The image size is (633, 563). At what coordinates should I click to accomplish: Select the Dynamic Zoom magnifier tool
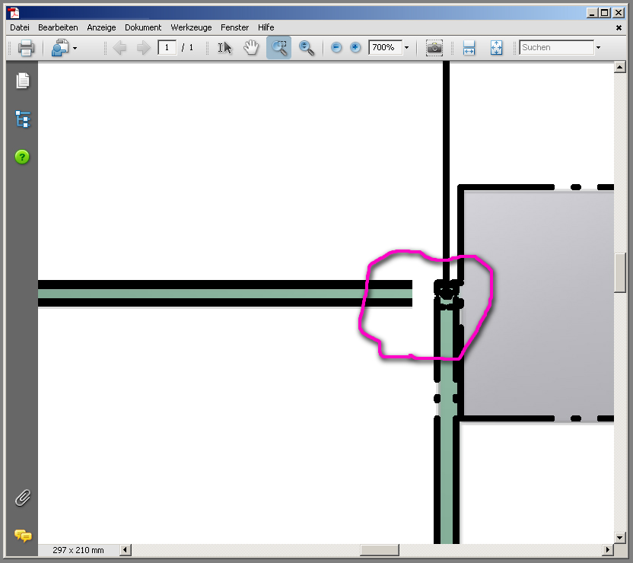click(307, 48)
